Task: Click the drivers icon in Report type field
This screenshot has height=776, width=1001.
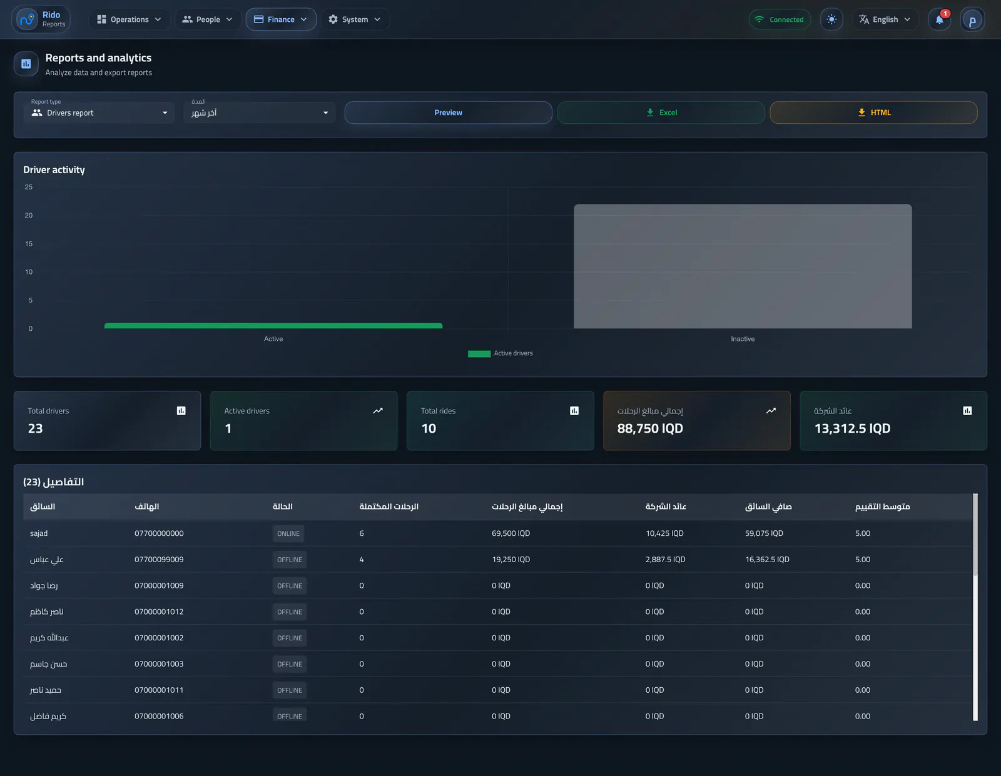Action: tap(37, 113)
